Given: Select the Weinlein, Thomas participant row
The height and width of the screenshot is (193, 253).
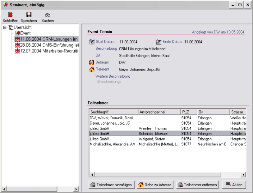Looking at the screenshot, I should pos(153,128).
